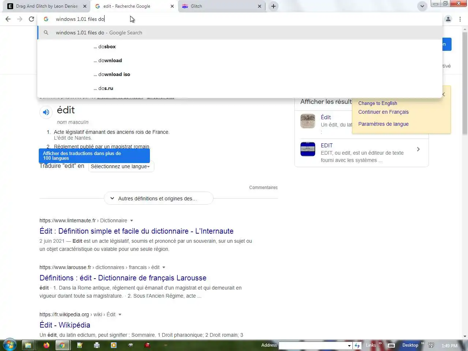The height and width of the screenshot is (351, 468).
Task: Play the pronunciation of édit
Action: pyautogui.click(x=46, y=112)
